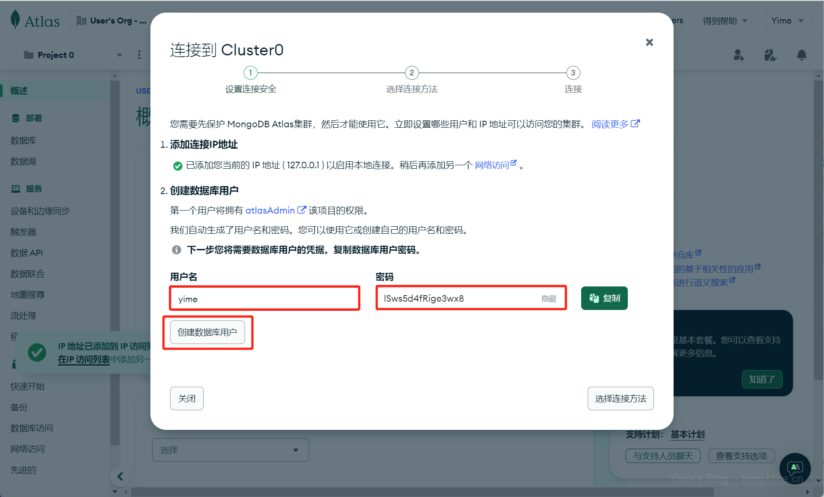
Task: Click the 用户名 input field
Action: (265, 299)
